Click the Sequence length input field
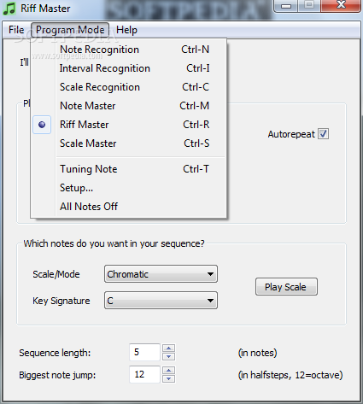 [x=144, y=352]
